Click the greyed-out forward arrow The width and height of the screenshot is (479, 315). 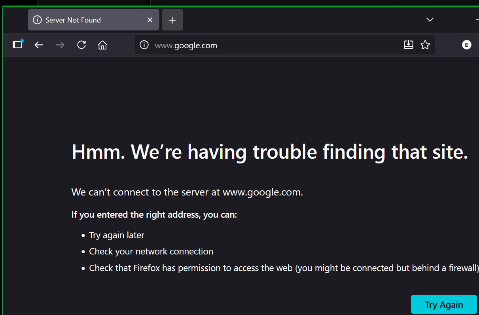(60, 45)
